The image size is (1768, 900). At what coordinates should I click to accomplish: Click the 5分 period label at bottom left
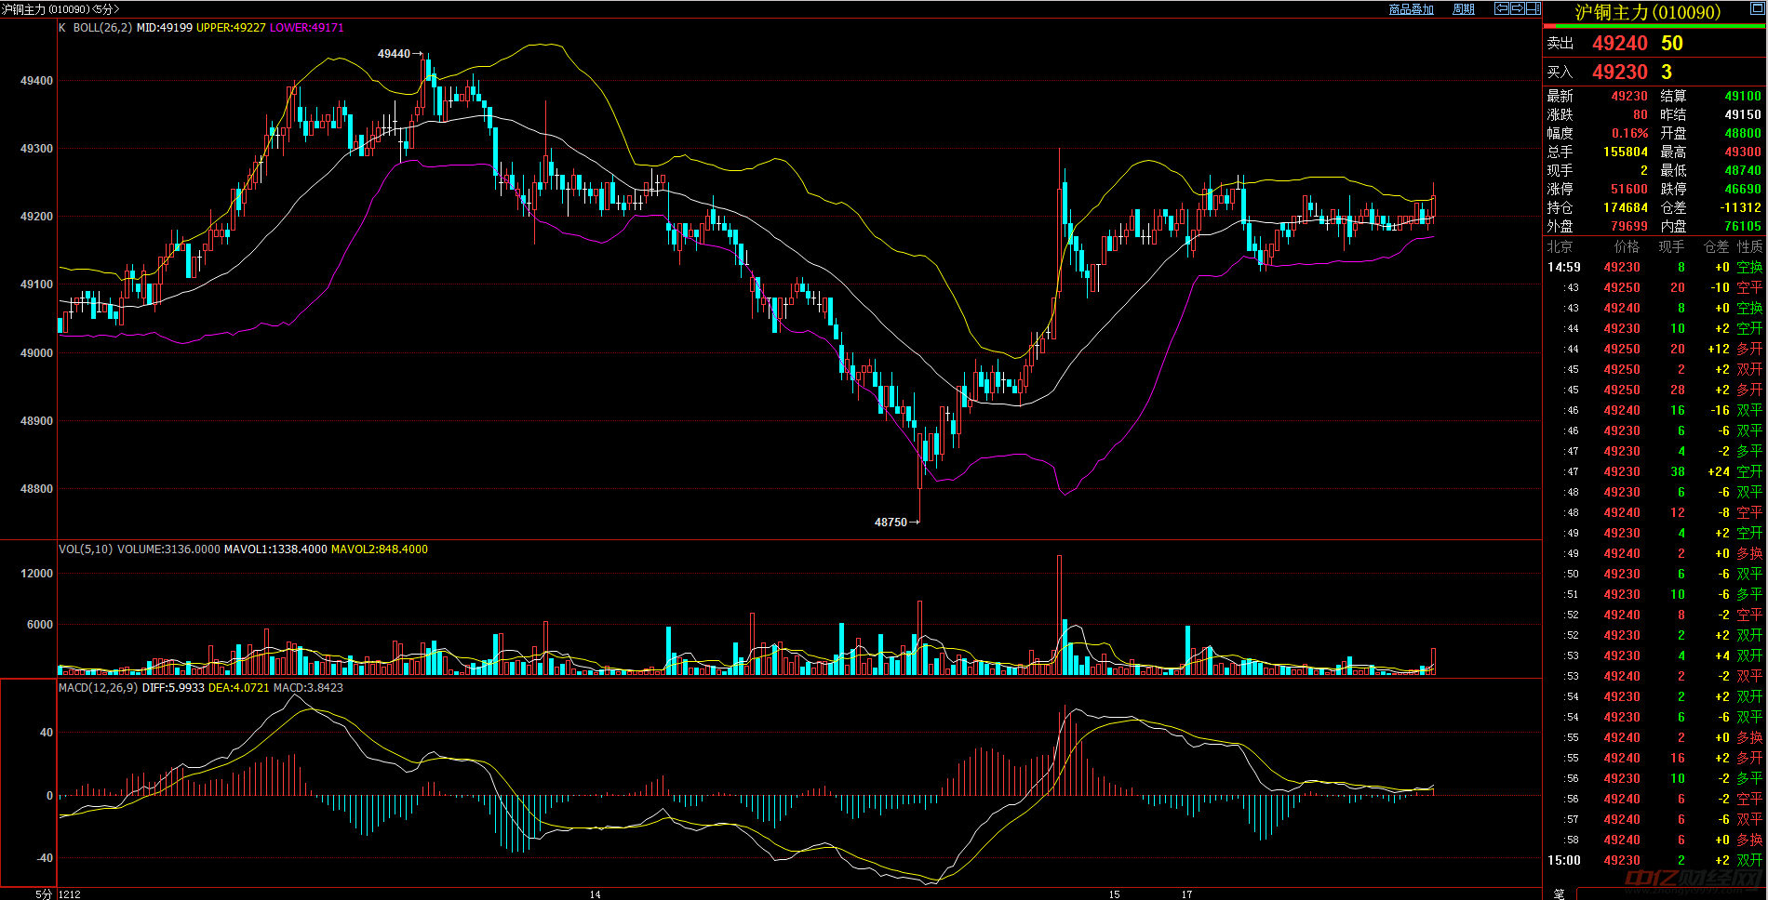click(44, 894)
